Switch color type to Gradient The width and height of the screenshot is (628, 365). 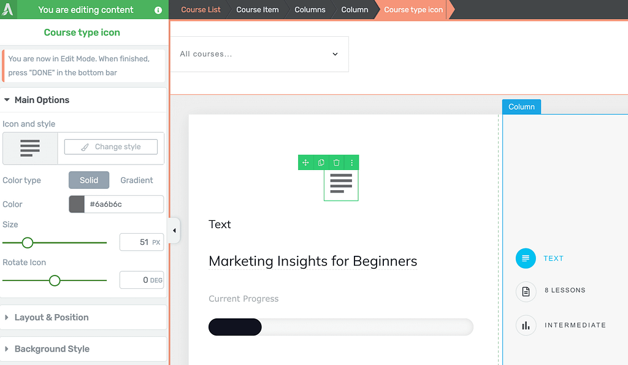click(x=137, y=180)
